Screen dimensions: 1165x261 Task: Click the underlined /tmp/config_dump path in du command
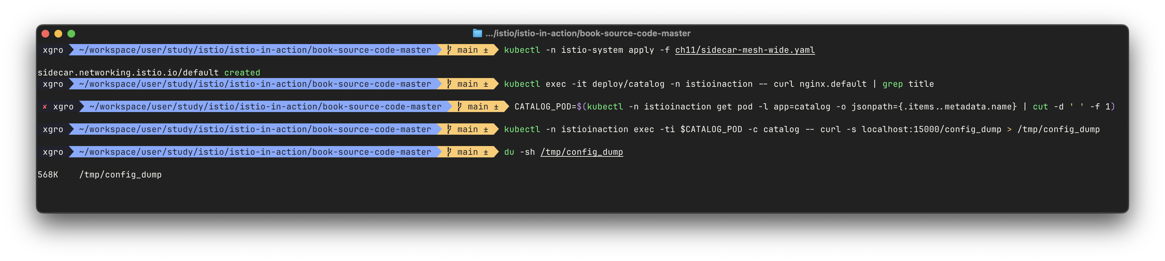point(582,152)
